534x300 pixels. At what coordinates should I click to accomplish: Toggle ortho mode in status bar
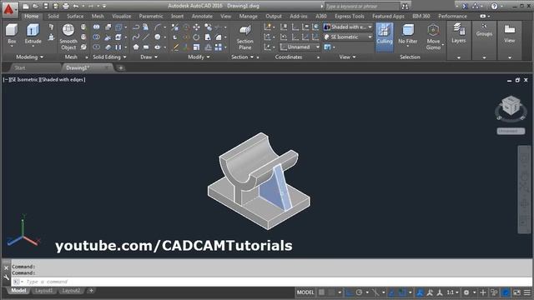[x=349, y=292]
